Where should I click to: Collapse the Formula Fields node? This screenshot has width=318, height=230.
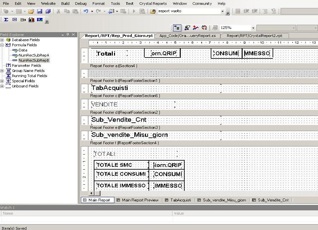tap(2, 45)
